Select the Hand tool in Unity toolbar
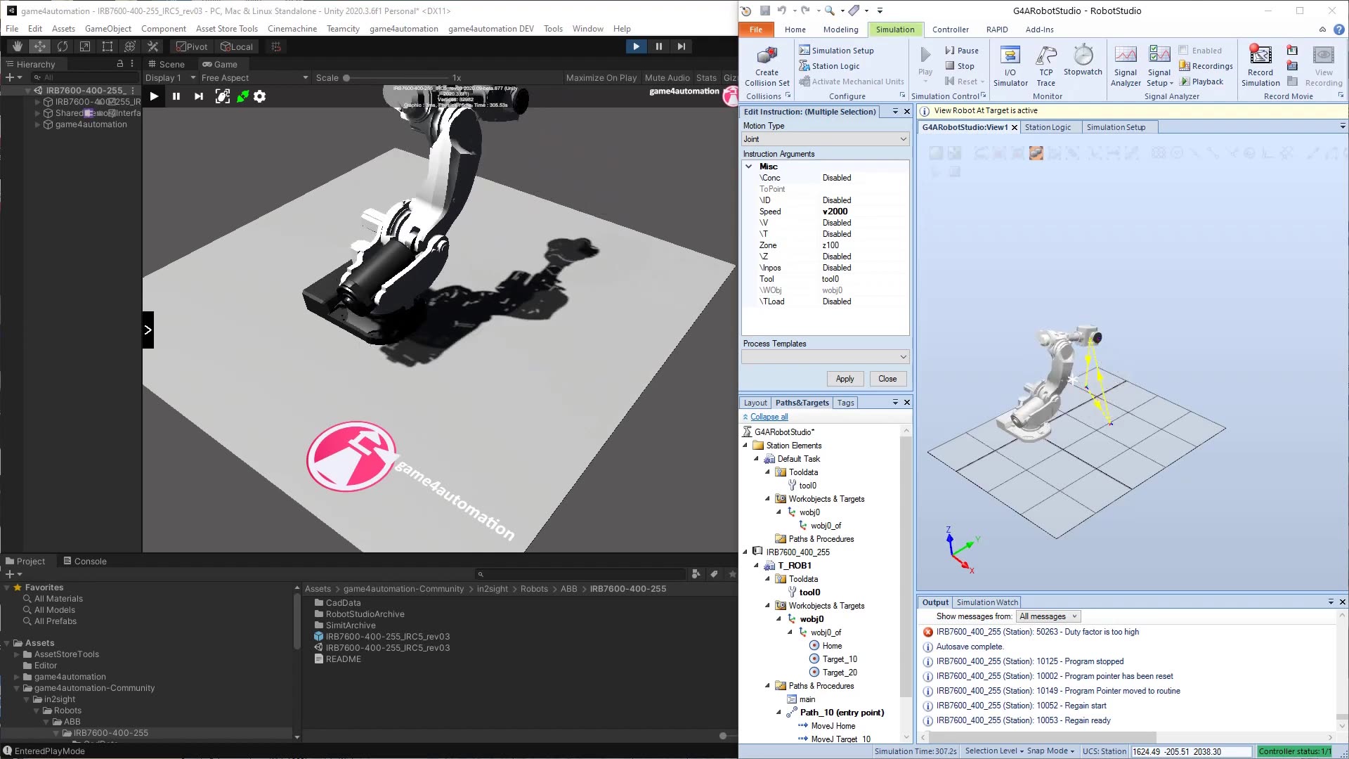 coord(17,46)
